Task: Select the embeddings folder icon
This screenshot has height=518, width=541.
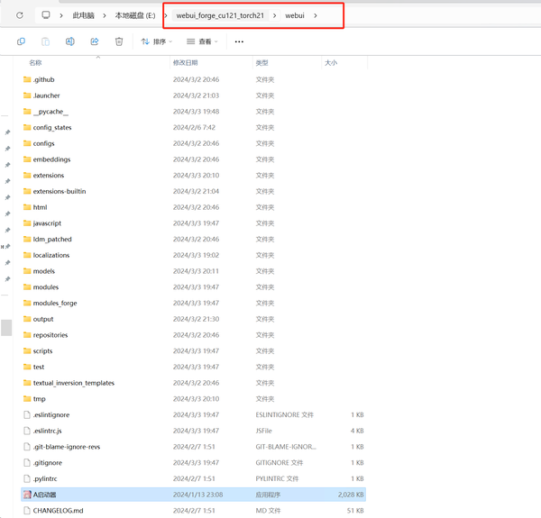Action: tap(27, 159)
